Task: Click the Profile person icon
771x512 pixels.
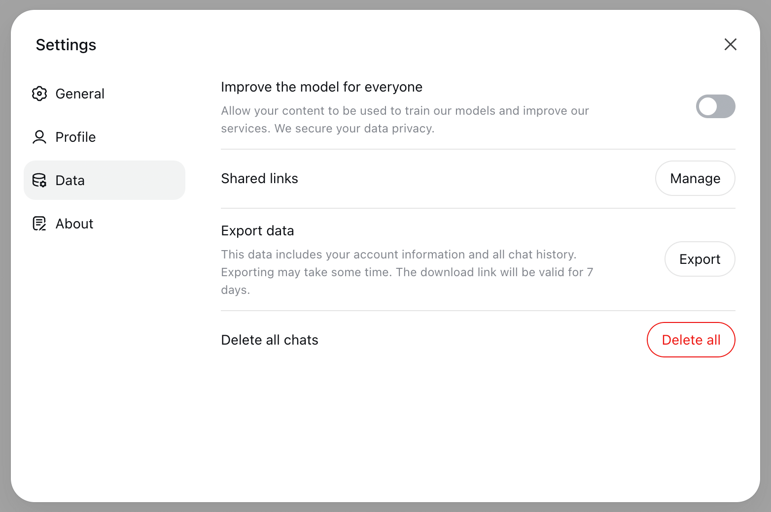Action: [39, 137]
